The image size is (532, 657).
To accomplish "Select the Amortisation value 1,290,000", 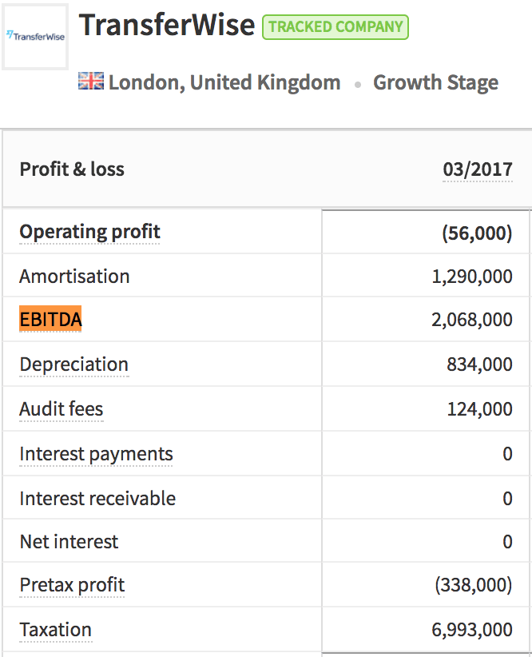I will 471,277.
